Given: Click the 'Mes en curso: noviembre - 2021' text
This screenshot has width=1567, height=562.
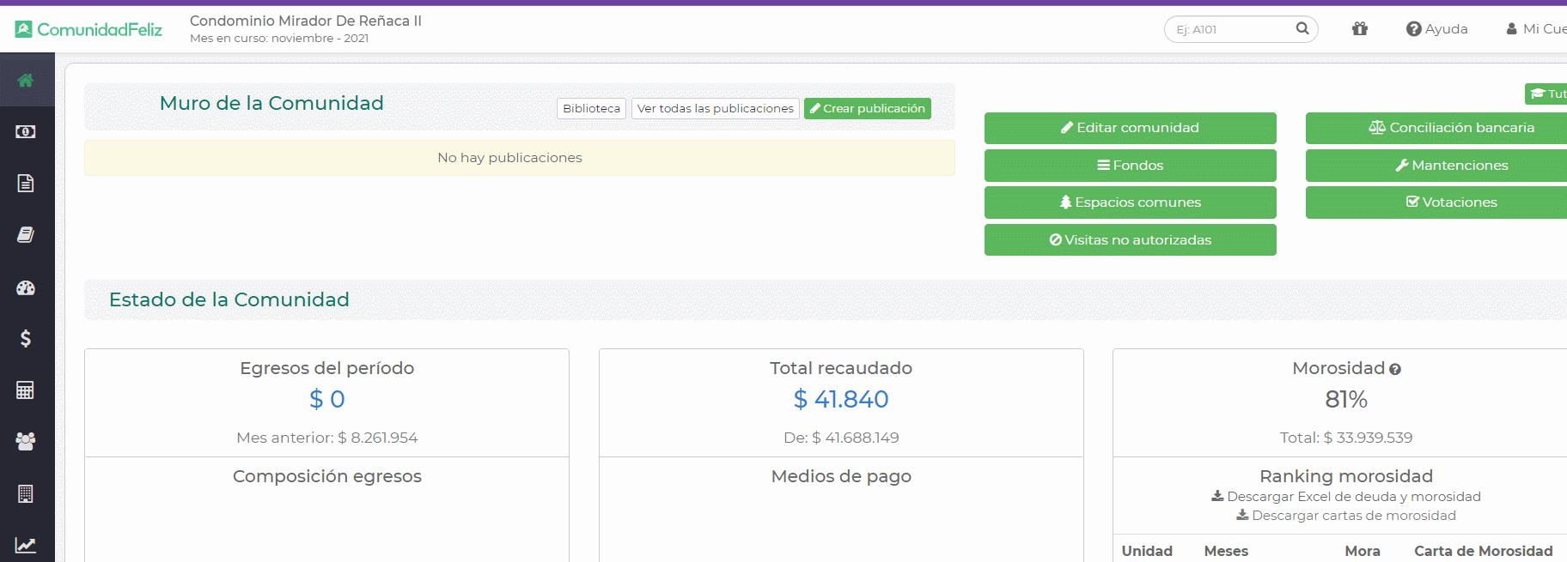Looking at the screenshot, I should tap(279, 39).
